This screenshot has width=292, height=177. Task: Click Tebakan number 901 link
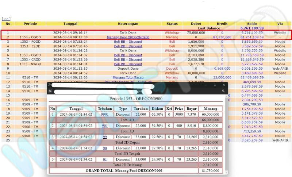click(x=105, y=126)
